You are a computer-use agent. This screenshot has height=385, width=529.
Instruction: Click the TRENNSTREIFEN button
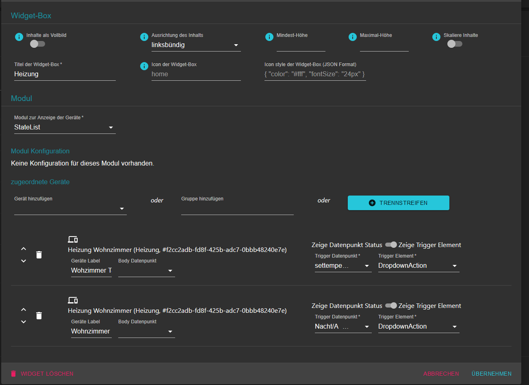point(399,203)
